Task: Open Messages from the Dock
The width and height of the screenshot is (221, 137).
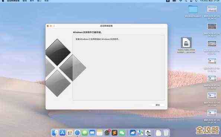Action: click(x=85, y=133)
